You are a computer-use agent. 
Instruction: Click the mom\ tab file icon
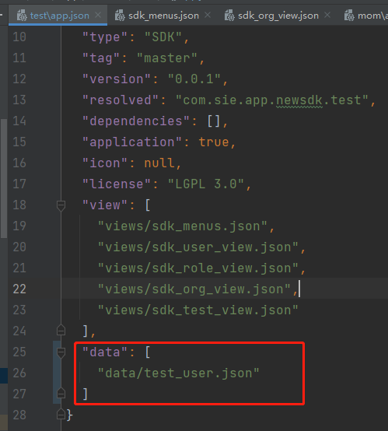[349, 16]
